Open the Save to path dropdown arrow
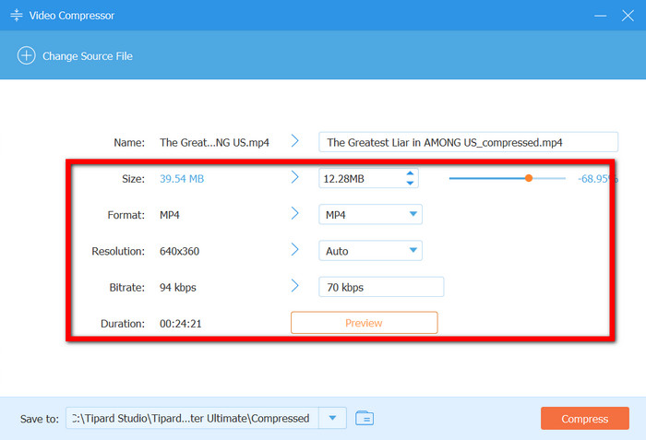The image size is (646, 440). point(332,418)
